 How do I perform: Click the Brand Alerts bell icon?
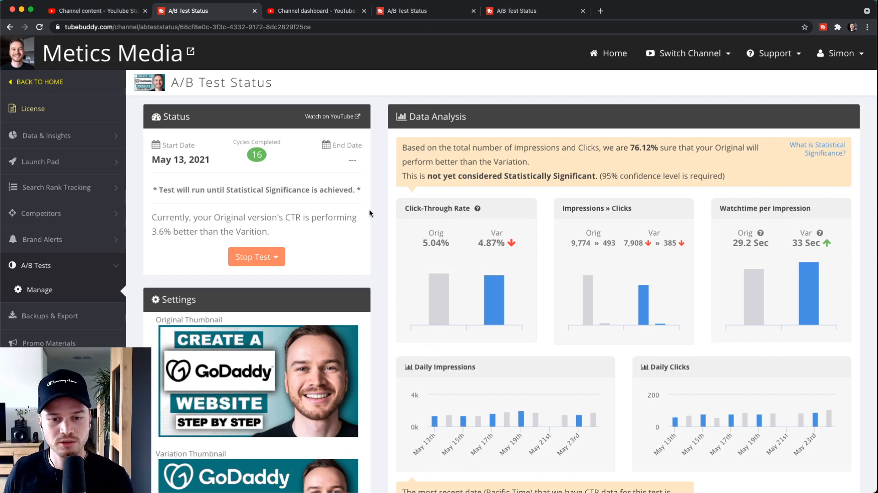click(13, 239)
